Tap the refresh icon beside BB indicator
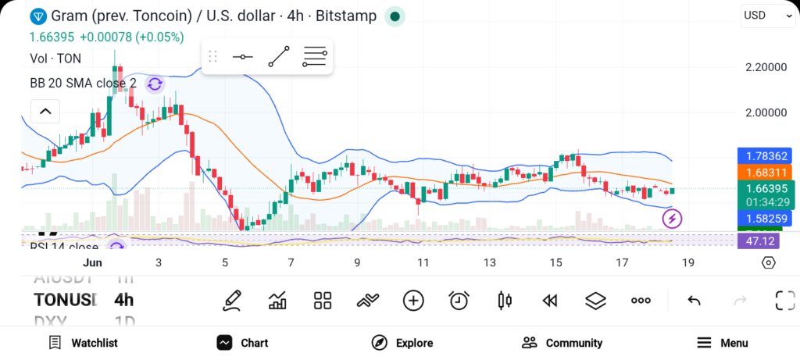The height and width of the screenshot is (360, 800). pyautogui.click(x=155, y=84)
